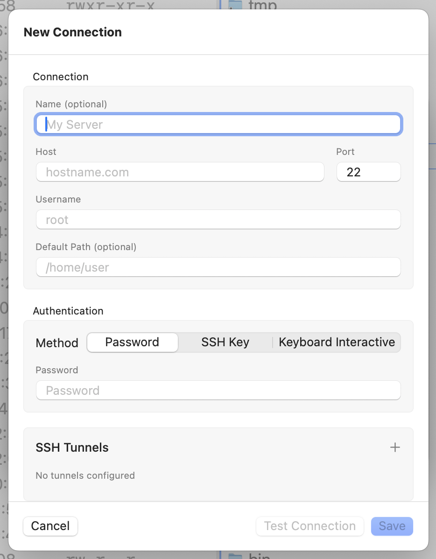The height and width of the screenshot is (559, 436).
Task: Click the Authentication section label
Action: pyautogui.click(x=68, y=311)
